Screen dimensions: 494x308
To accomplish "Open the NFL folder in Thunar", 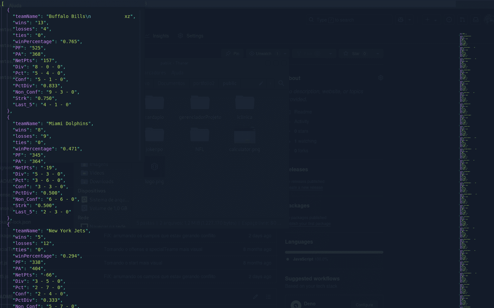I will 200,139.
